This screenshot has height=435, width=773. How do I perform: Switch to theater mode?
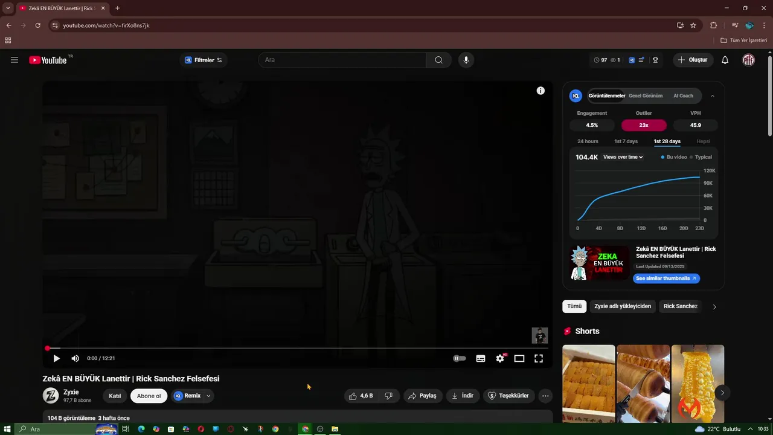click(x=519, y=358)
